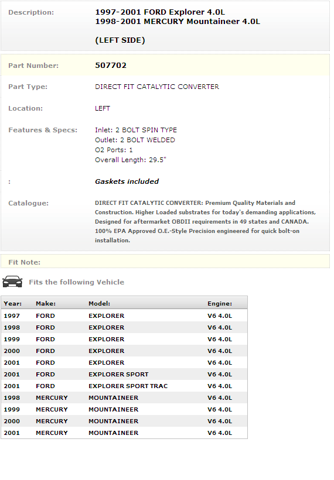Click the Model column header
334x480 pixels.
[99, 303]
